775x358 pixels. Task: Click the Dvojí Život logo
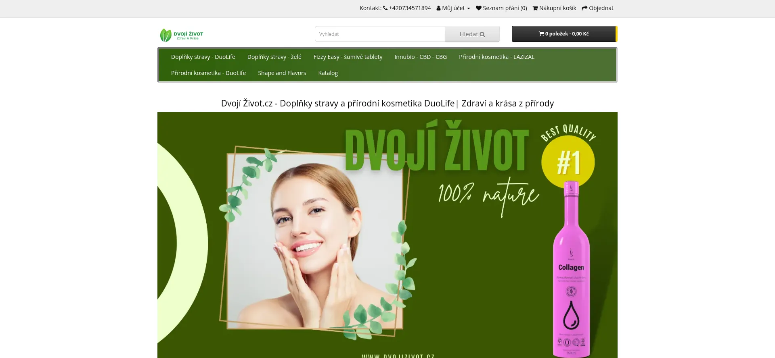tap(182, 35)
